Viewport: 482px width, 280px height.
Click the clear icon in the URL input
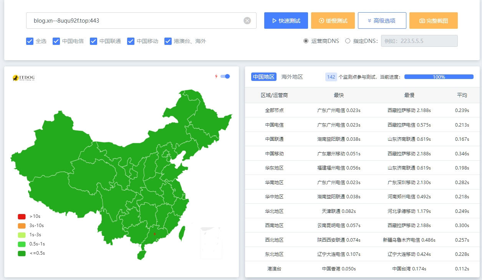tap(247, 20)
